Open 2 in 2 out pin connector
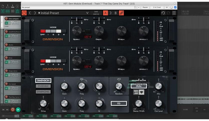Screen dimensions: 209x121 click(x=157, y=7)
